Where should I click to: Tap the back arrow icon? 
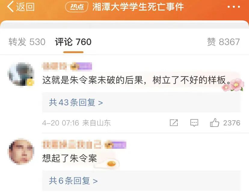coord(10,7)
